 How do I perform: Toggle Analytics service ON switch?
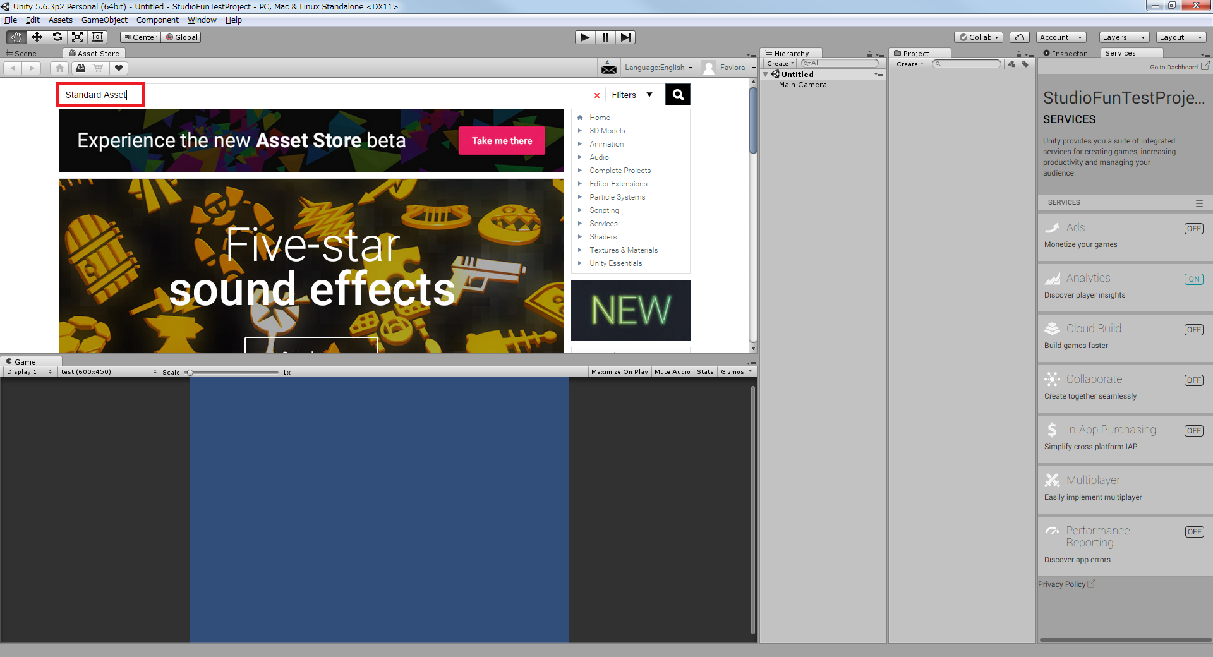coord(1193,279)
